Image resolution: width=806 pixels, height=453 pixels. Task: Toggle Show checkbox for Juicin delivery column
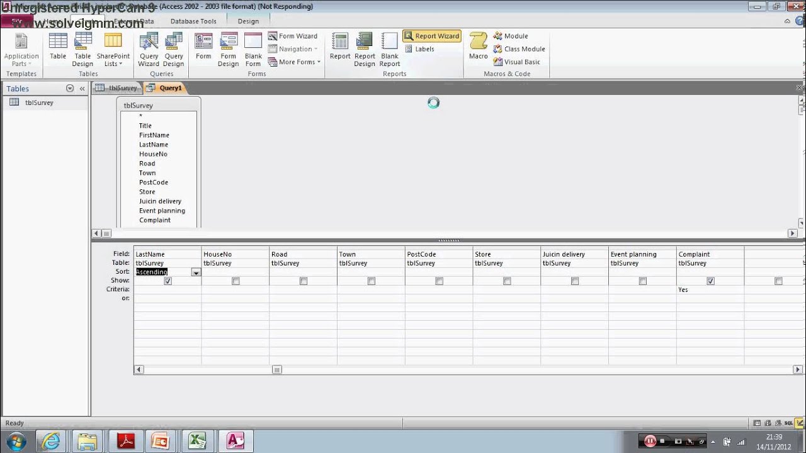tap(575, 281)
